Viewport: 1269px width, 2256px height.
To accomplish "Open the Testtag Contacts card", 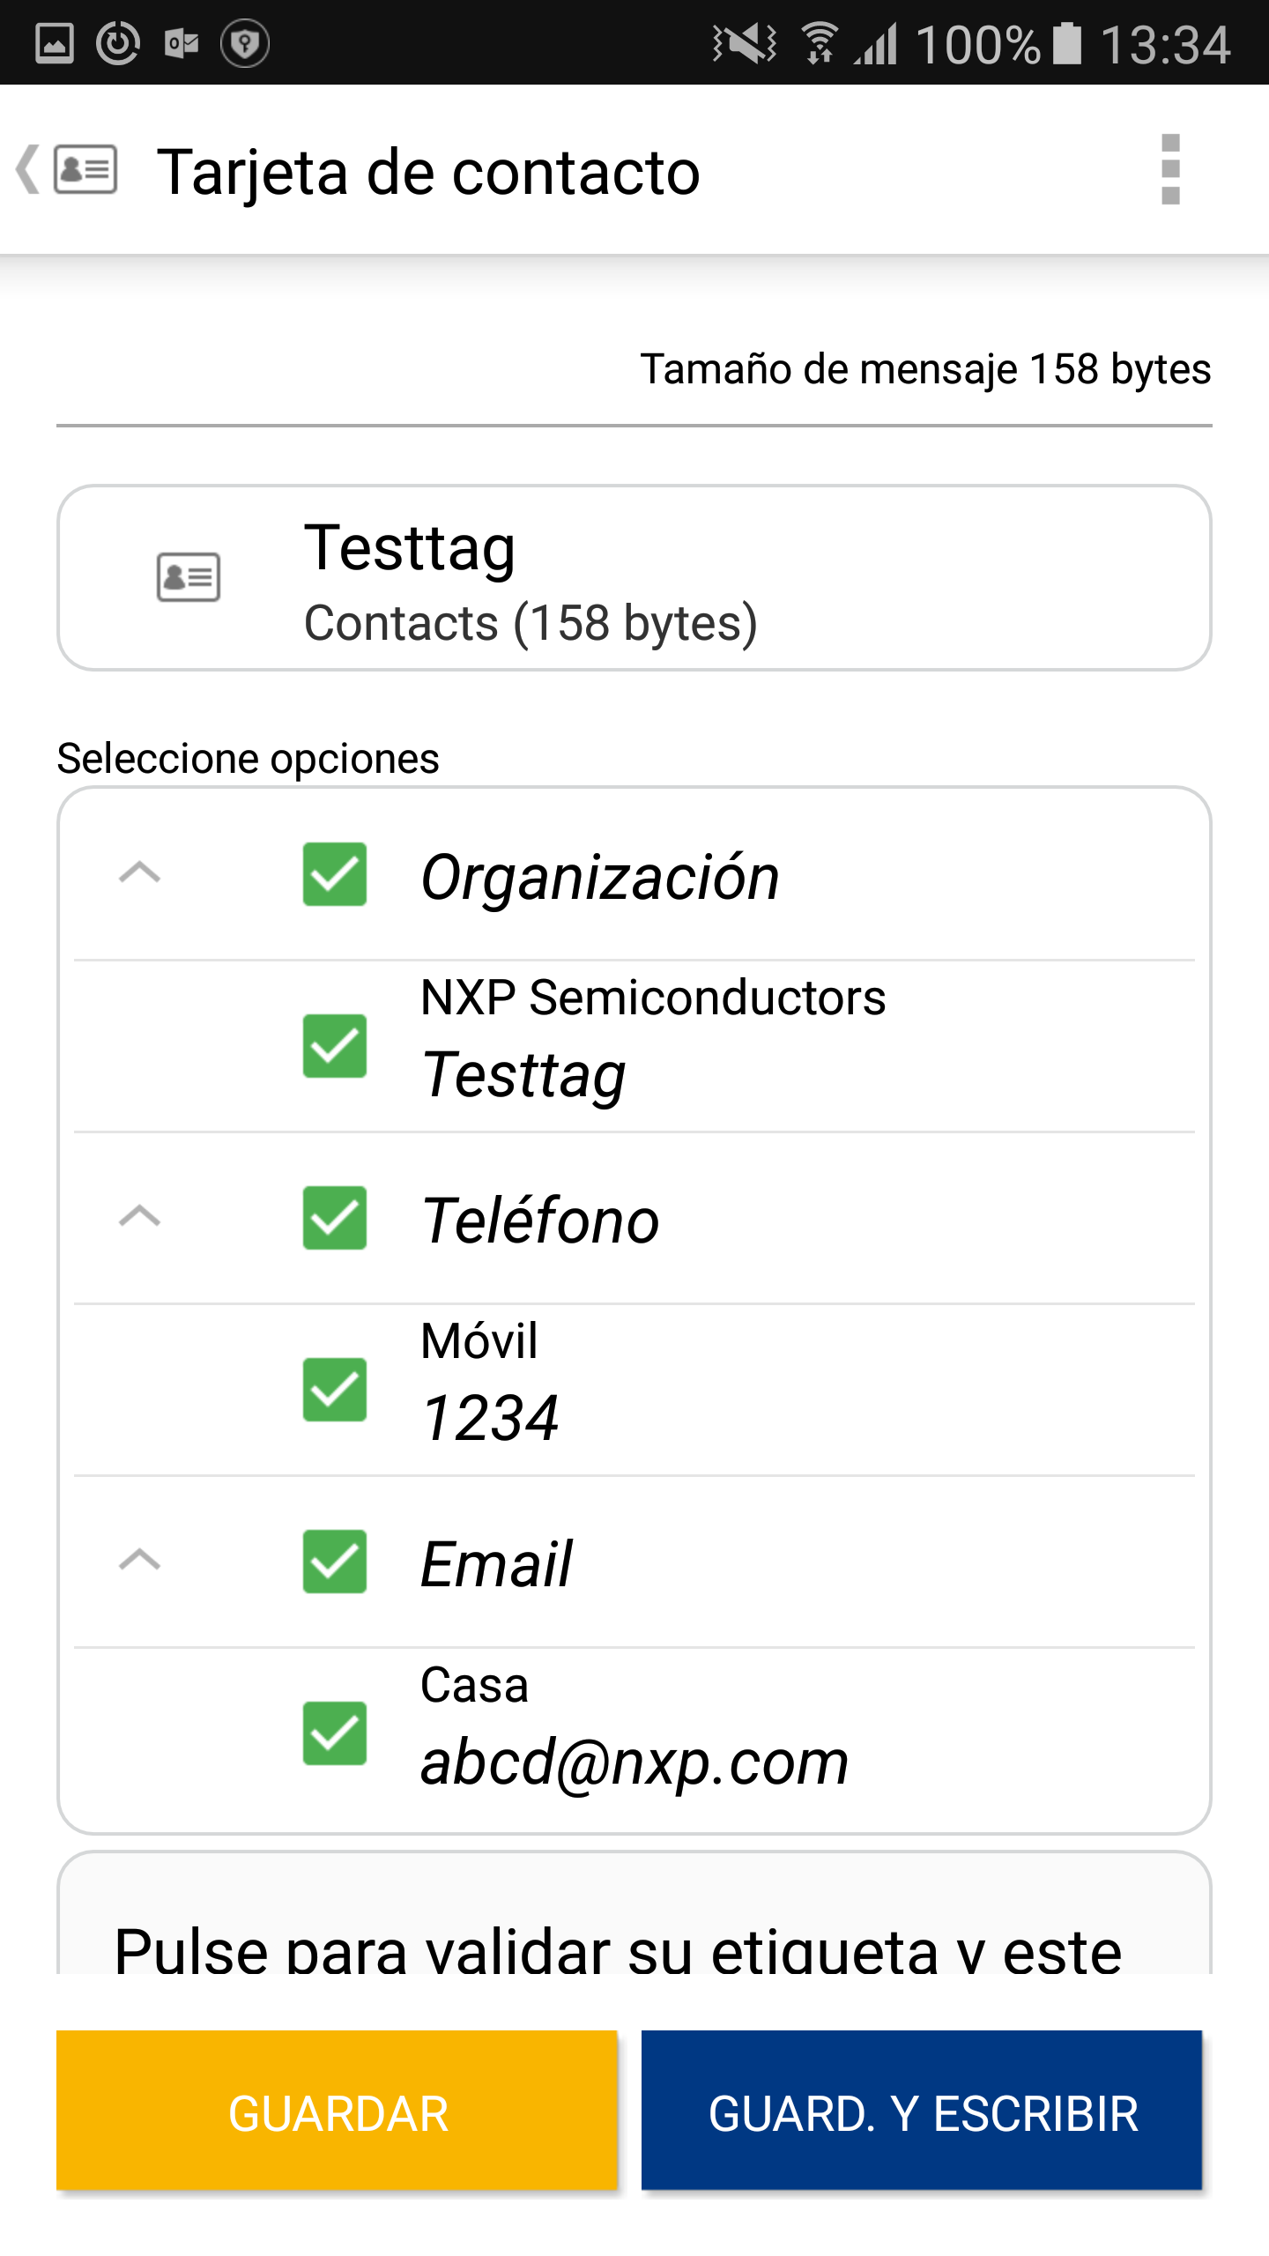I will pos(634,578).
